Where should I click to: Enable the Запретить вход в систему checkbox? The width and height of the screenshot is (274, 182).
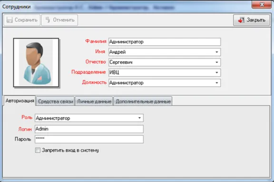coord(38,150)
